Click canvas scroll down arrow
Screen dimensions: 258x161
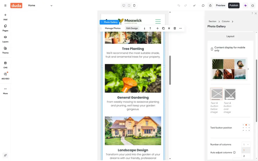tap(170, 159)
